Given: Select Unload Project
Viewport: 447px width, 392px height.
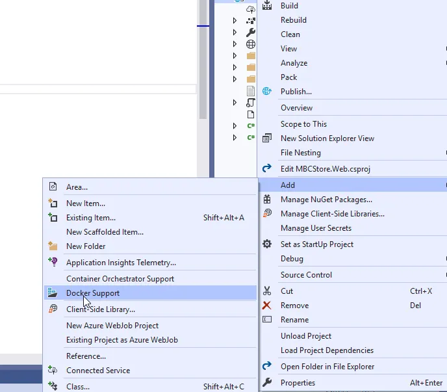Looking at the screenshot, I should click(x=352, y=336).
